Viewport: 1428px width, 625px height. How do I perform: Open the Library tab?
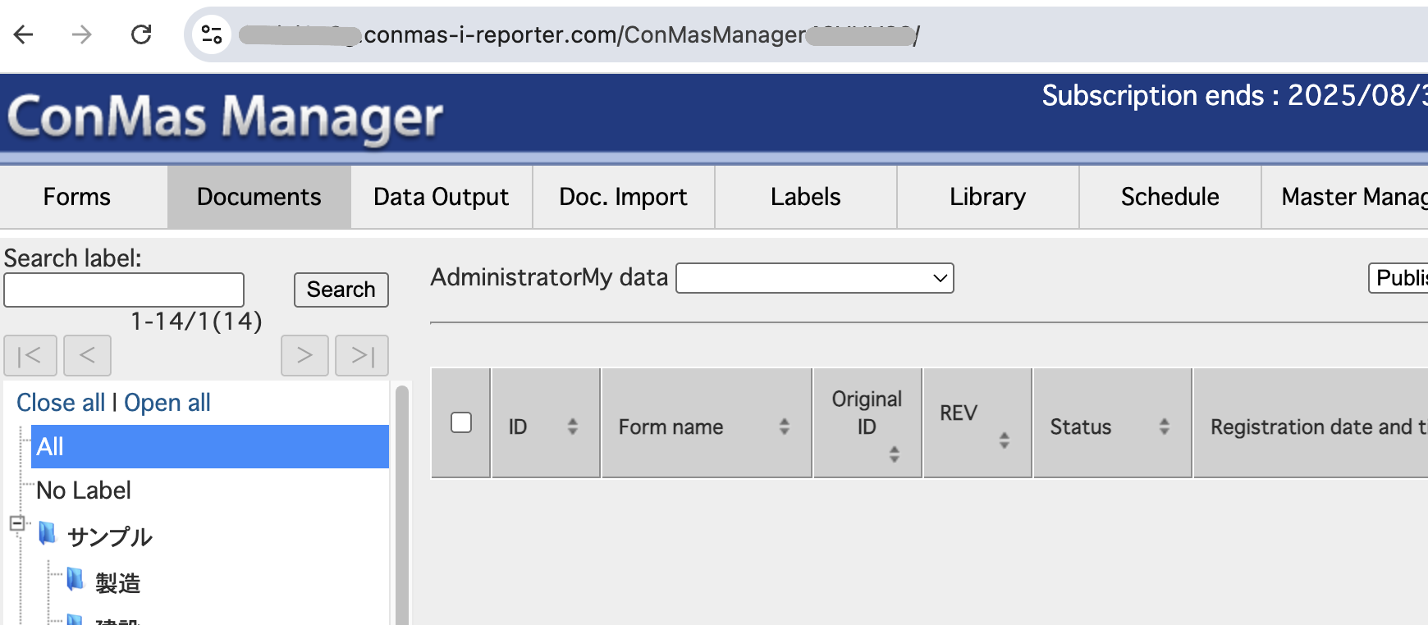pyautogui.click(x=988, y=197)
